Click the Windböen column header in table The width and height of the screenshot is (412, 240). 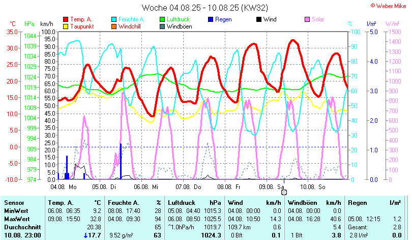pos(304,203)
